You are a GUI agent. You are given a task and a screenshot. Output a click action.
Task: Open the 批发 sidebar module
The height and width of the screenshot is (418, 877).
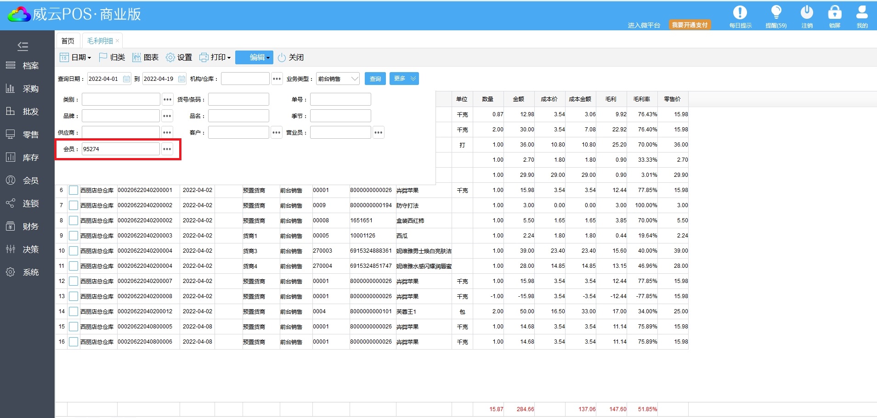[x=22, y=112]
